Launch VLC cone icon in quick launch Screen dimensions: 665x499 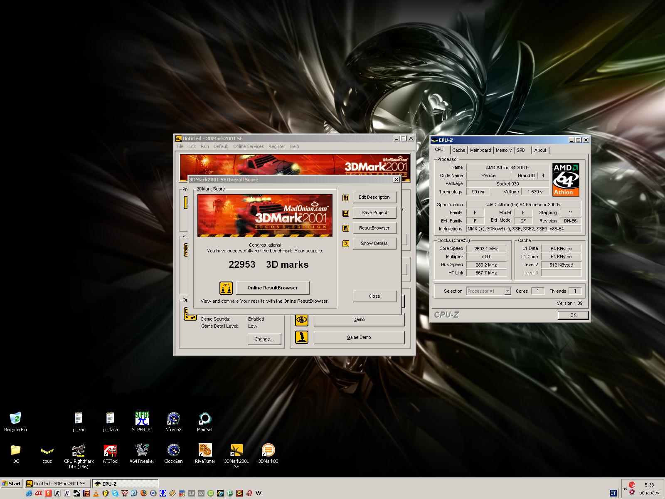pyautogui.click(x=96, y=493)
